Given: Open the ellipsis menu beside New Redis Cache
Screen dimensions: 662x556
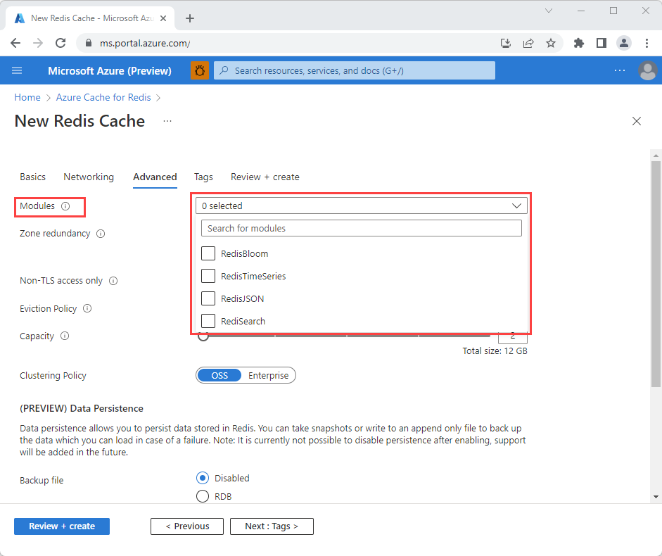Looking at the screenshot, I should [167, 121].
